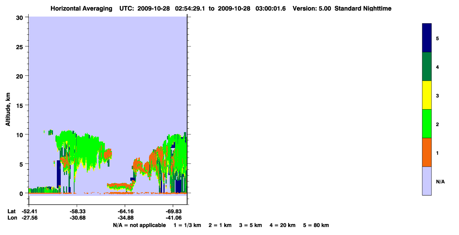Viewport: 459px width, 235px height.
Task: Click the colorbar label 4
Action: pos(437,67)
